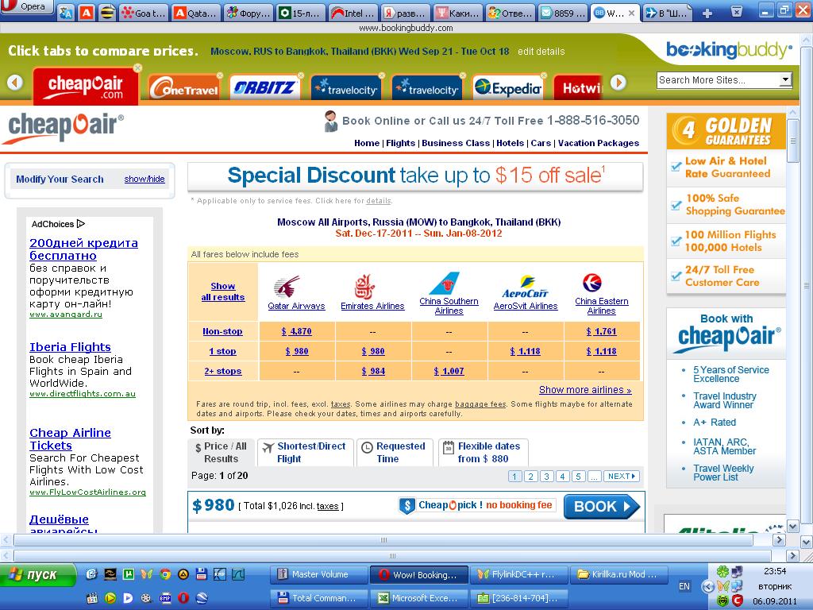Select Qatar Airways non-stop $4,870 fare
The height and width of the screenshot is (610, 813).
point(297,331)
